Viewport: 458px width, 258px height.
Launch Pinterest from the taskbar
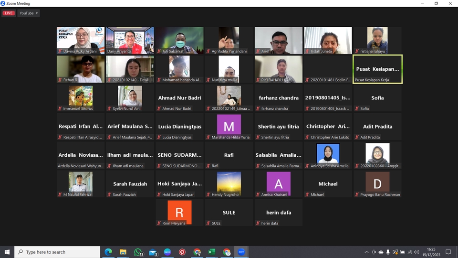point(182,252)
